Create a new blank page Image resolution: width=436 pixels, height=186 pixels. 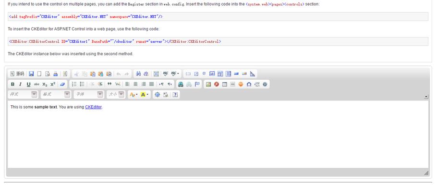click(39, 74)
